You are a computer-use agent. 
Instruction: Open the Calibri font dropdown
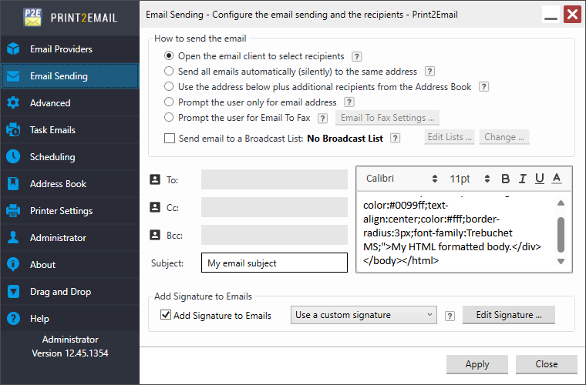pyautogui.click(x=401, y=179)
